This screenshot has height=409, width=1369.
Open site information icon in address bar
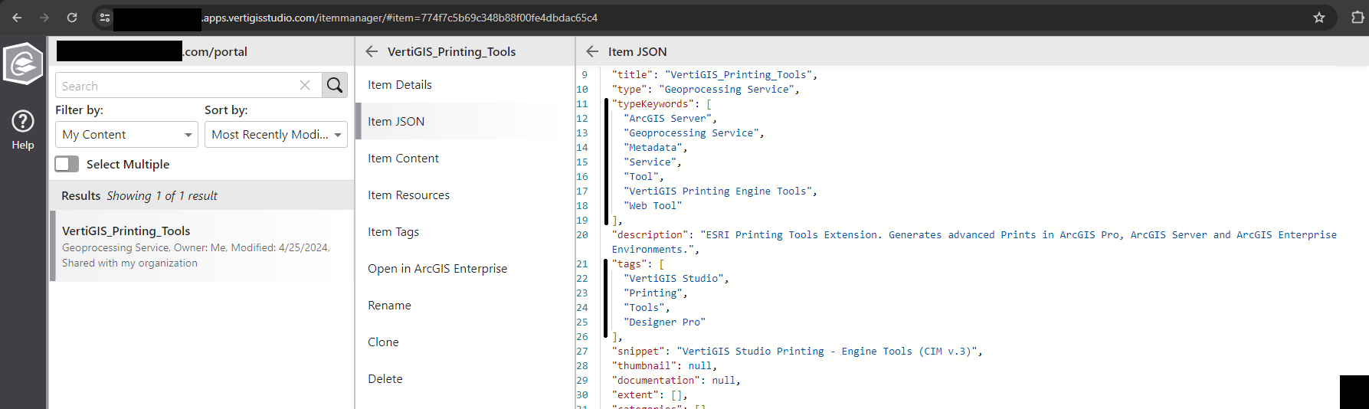point(105,18)
